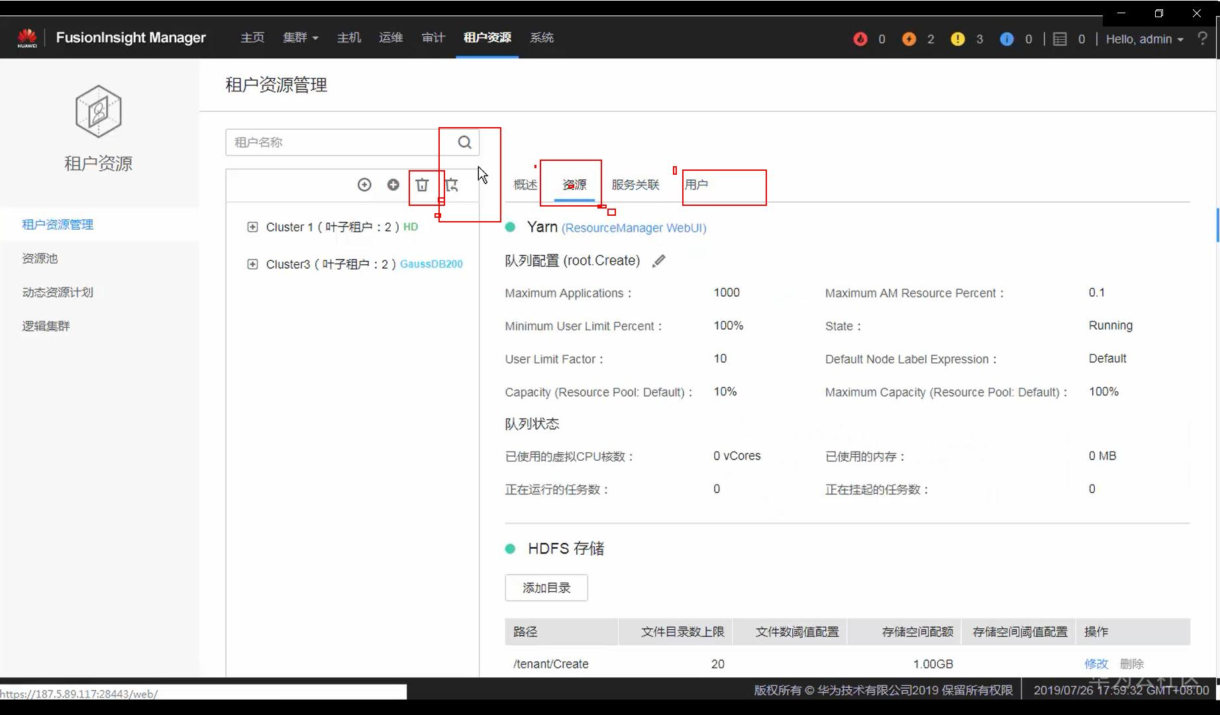The image size is (1220, 715).
Task: Click the Huawei logo icon
Action: point(27,38)
